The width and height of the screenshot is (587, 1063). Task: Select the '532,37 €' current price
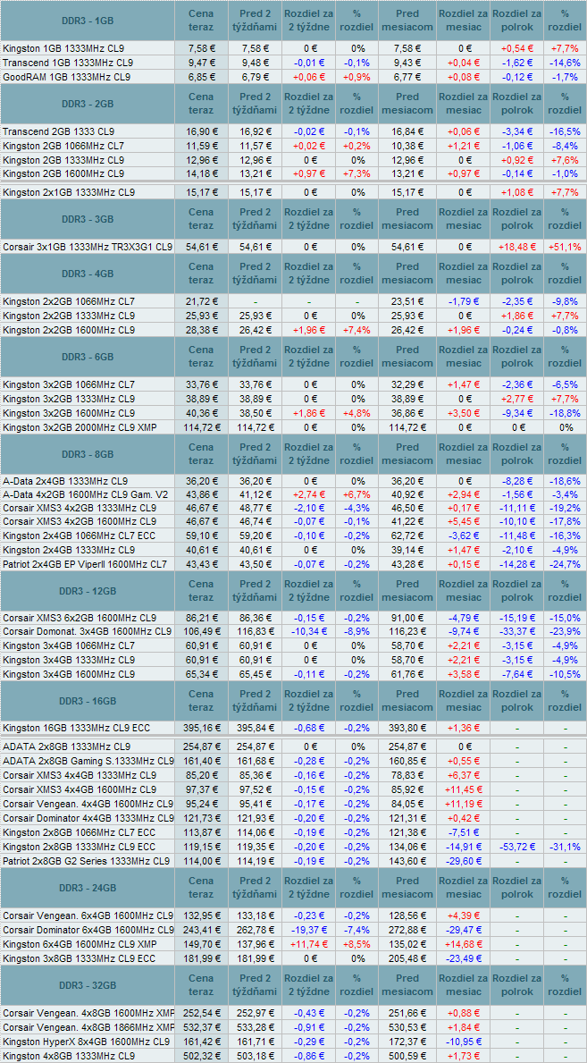point(201,1026)
